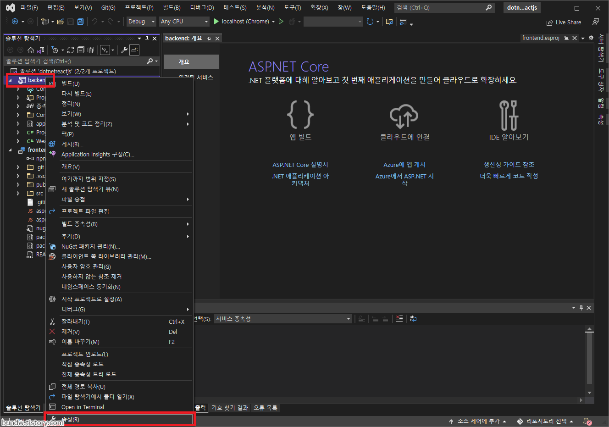609x427 pixels.
Task: Click pending changes filter clock icon
Action: [55, 50]
